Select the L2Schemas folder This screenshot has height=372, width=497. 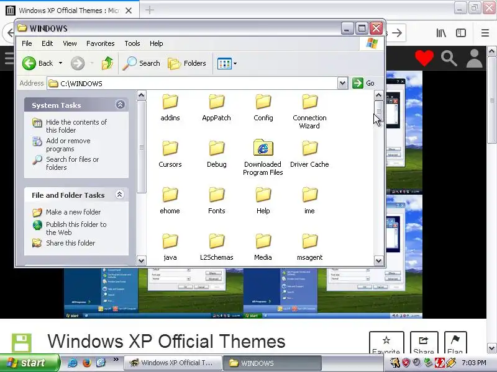pyautogui.click(x=216, y=247)
